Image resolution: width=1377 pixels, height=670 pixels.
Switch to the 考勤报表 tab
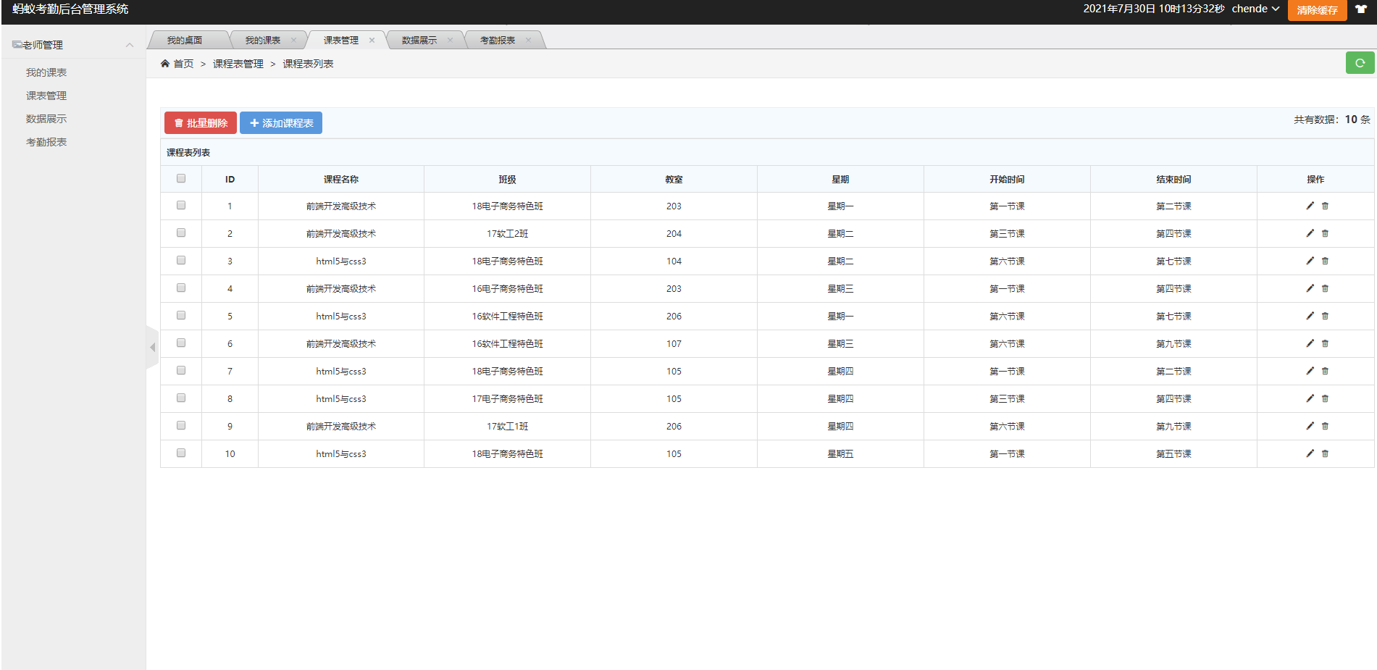coord(498,41)
